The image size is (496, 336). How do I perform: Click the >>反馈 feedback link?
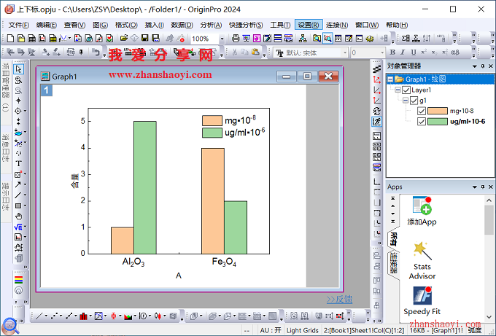pyautogui.click(x=339, y=300)
